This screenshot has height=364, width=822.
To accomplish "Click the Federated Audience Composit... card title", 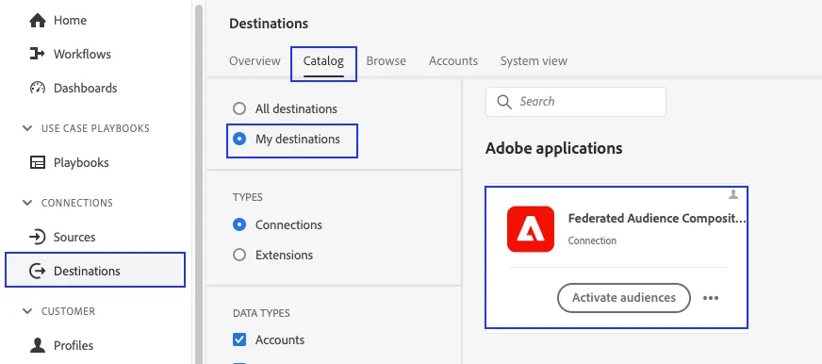I will tap(656, 218).
